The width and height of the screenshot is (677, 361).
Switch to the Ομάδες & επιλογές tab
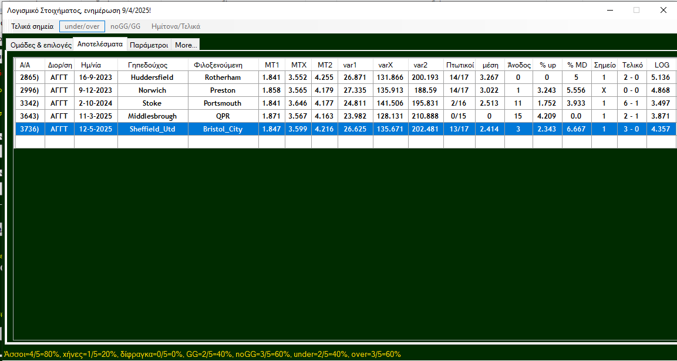(x=41, y=45)
